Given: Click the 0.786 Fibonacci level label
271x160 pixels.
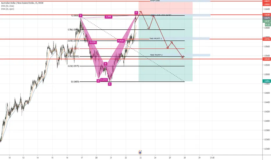Looking at the screenshot, I should 73,30.
